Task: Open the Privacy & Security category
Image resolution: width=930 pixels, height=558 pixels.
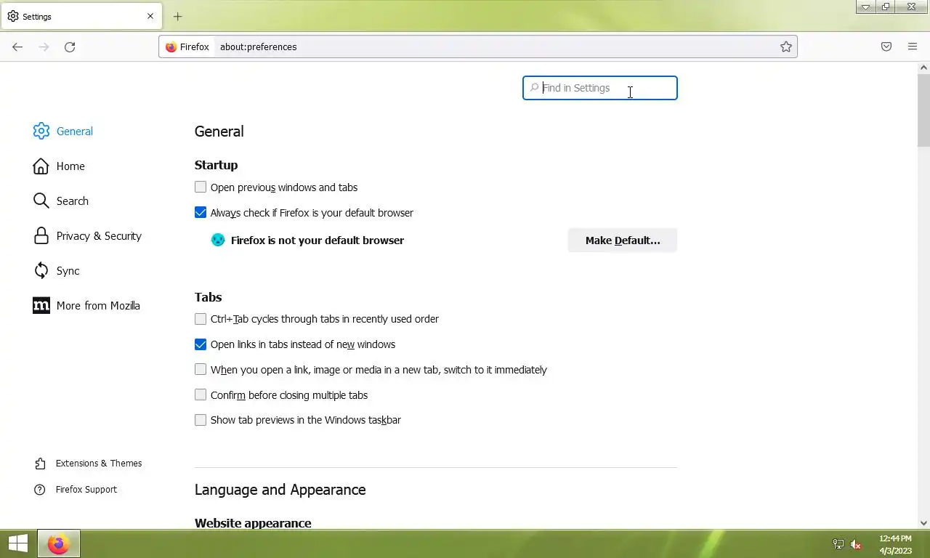Action: pyautogui.click(x=99, y=235)
